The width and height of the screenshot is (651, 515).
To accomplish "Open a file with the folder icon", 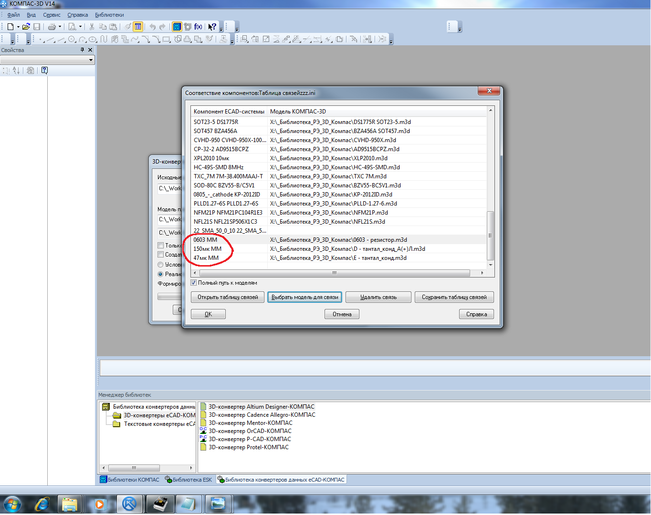I will [x=26, y=27].
